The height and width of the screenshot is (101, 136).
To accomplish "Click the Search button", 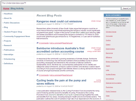I will 125,9.
